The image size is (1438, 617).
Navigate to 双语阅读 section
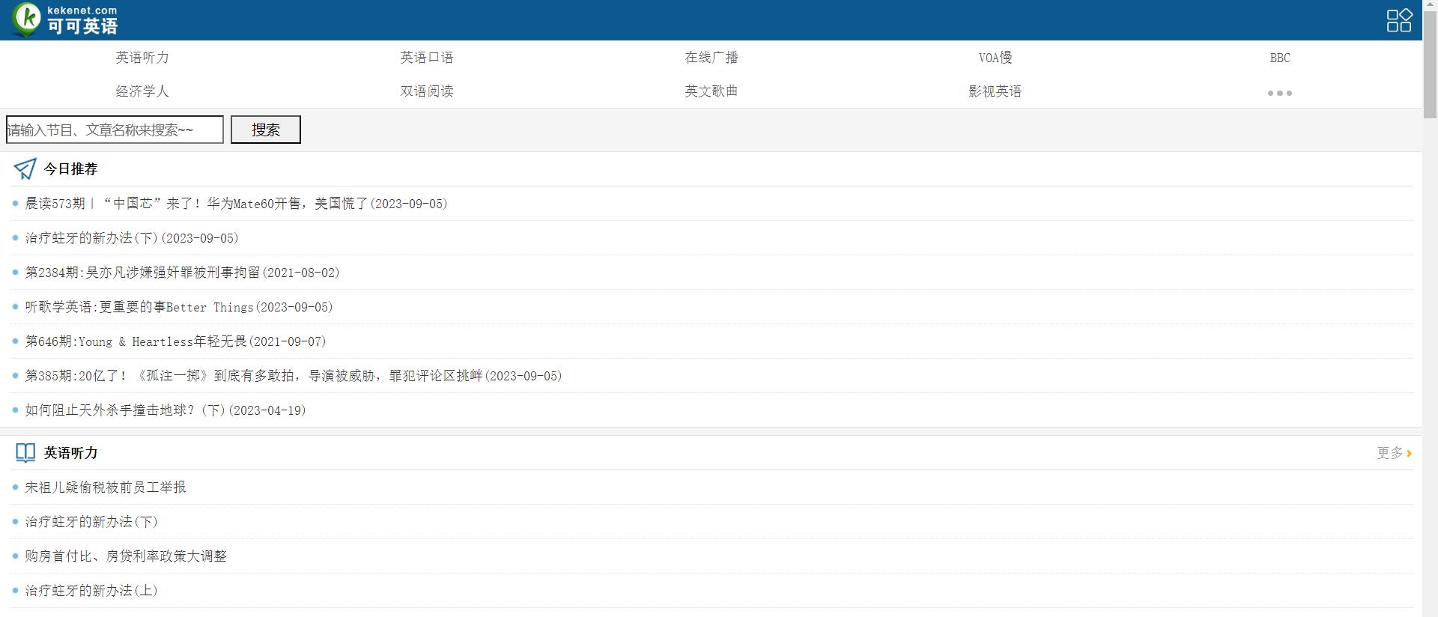click(x=426, y=91)
